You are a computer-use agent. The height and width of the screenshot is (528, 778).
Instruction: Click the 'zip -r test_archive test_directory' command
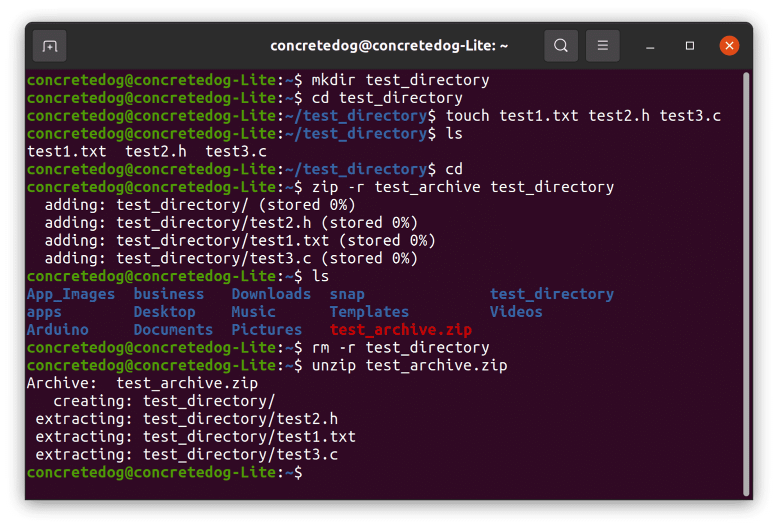463,187
